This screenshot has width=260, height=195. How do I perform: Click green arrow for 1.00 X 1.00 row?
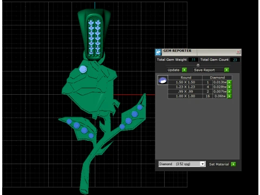[x=229, y=96]
